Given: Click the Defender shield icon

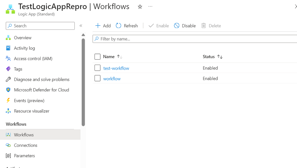Looking at the screenshot, I should [8, 90].
